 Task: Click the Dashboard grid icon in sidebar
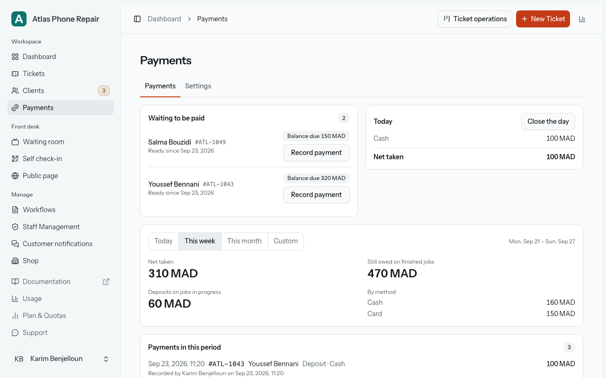pyautogui.click(x=15, y=57)
